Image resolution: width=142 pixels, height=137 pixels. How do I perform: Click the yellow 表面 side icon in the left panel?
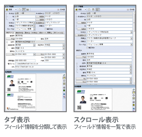tap(7, 10)
